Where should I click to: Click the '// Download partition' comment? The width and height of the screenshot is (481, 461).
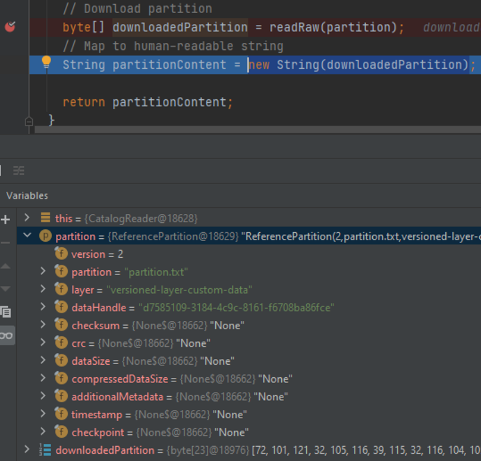pos(137,8)
